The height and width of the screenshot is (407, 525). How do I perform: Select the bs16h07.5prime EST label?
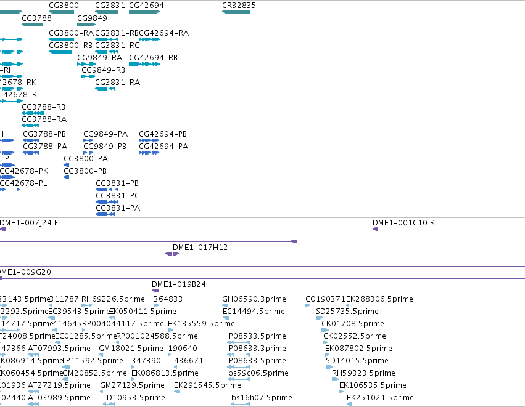(262, 398)
